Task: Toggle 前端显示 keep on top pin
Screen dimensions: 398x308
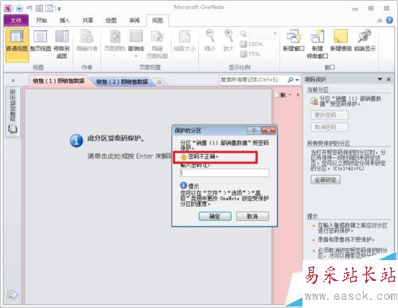Action: [x=365, y=41]
